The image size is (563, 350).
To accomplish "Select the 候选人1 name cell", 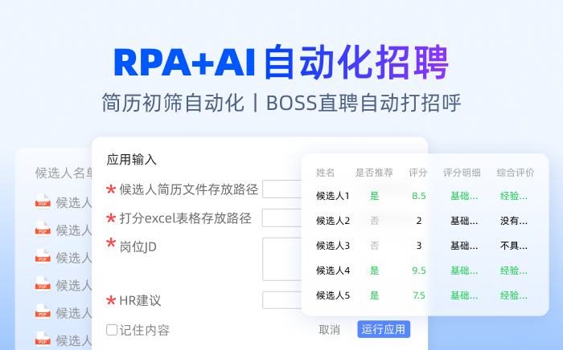I will (x=333, y=196).
